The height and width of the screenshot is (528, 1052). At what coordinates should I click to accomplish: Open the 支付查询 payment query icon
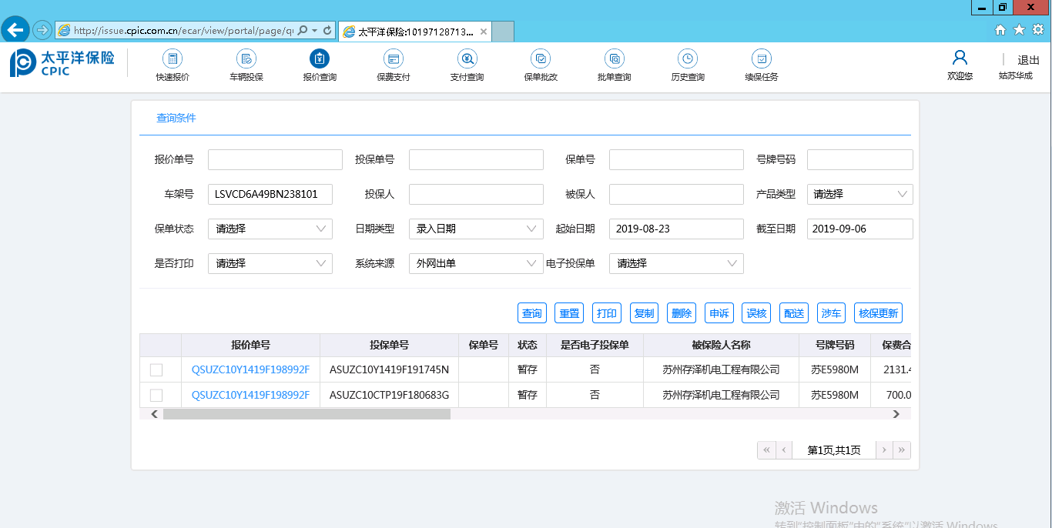point(467,59)
